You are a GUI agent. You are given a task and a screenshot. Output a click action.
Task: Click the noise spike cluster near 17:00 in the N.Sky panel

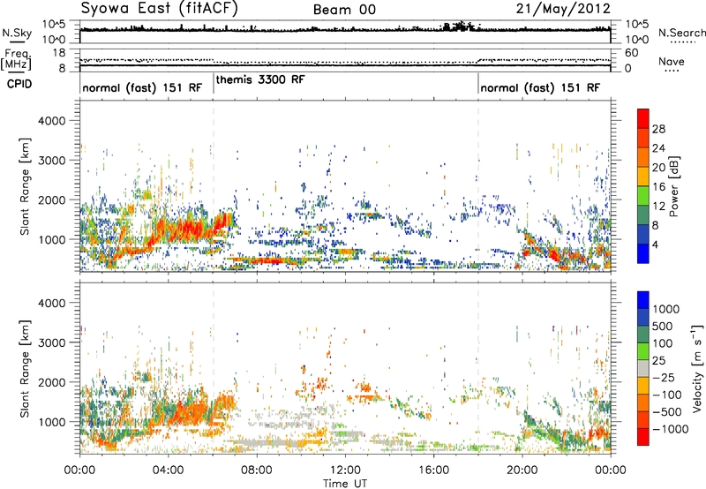pos(459,26)
